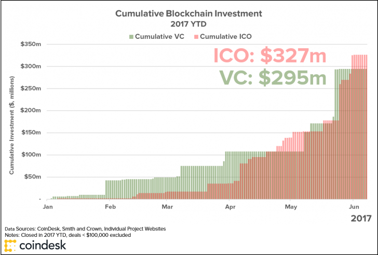Click the 2017 YTD subtitle
This screenshot has width=378, height=255.
[188, 24]
